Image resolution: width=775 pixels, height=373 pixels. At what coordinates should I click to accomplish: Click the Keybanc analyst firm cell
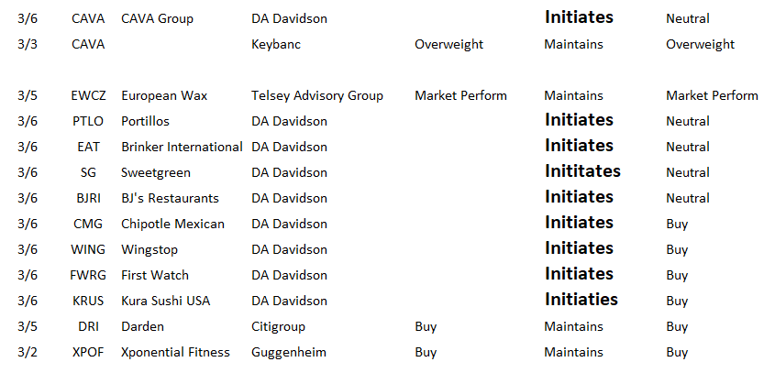point(276,45)
